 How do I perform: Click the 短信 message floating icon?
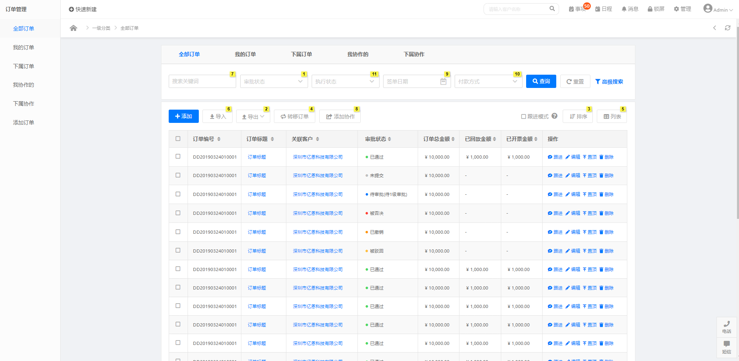pos(727,347)
